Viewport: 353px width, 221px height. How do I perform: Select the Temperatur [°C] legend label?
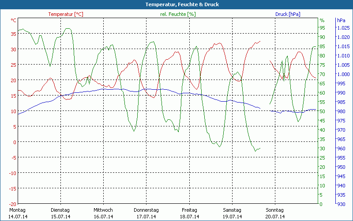(66, 14)
